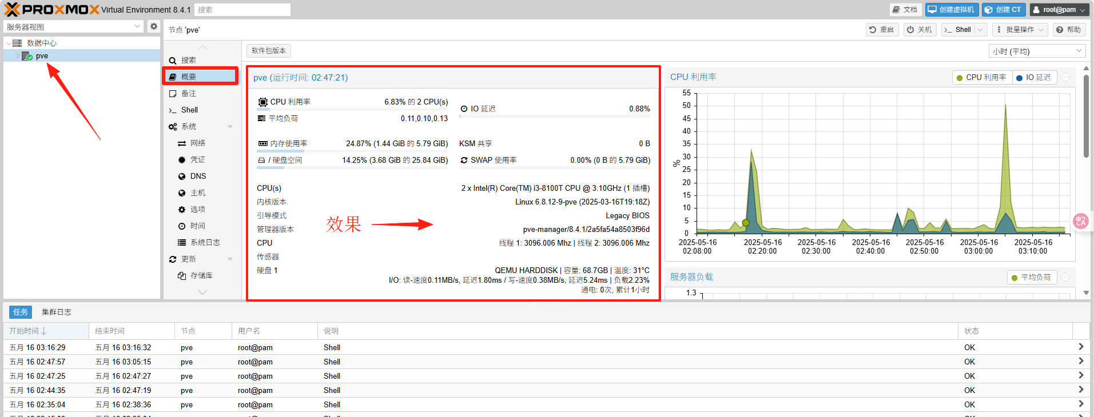Viewport: 1094px width, 417px height.
Task: Sort by the 说明 column header
Action: click(x=638, y=331)
